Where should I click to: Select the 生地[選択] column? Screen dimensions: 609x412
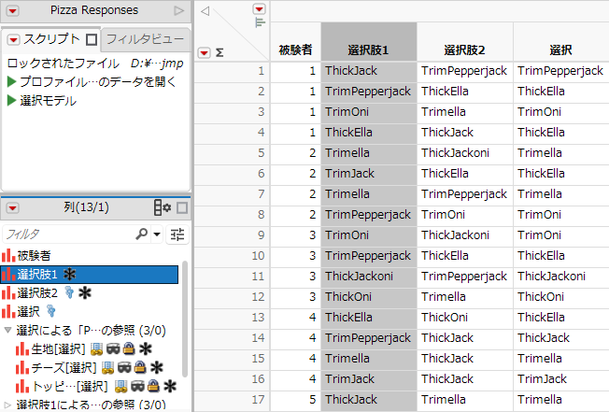[x=58, y=349]
